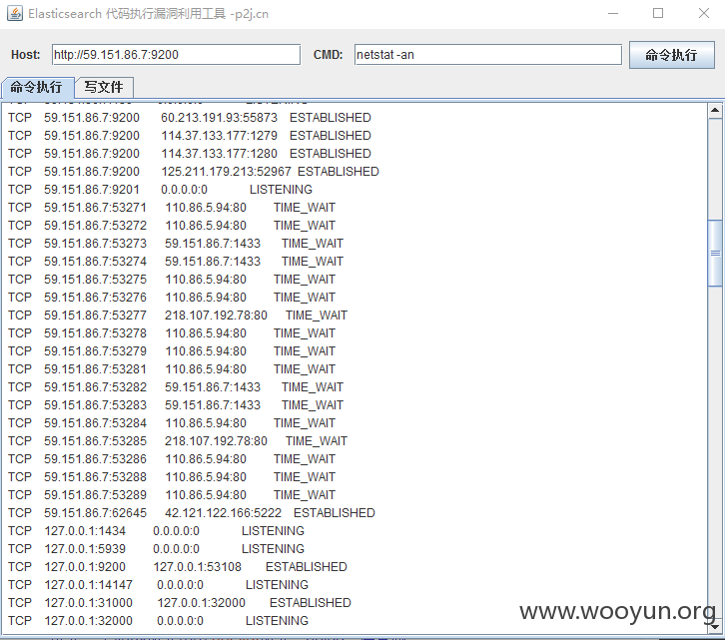This screenshot has width=725, height=640.
Task: Click the text 60.213.191.93:55873
Action: [x=219, y=118]
